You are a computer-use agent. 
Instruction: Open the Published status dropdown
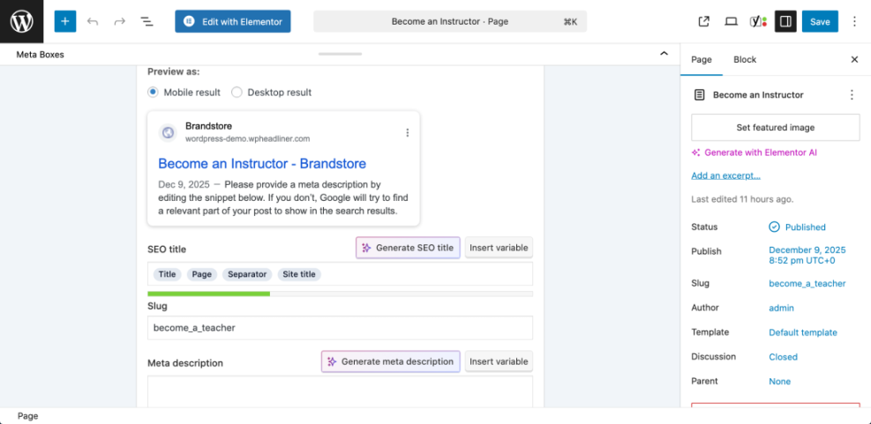tap(797, 227)
